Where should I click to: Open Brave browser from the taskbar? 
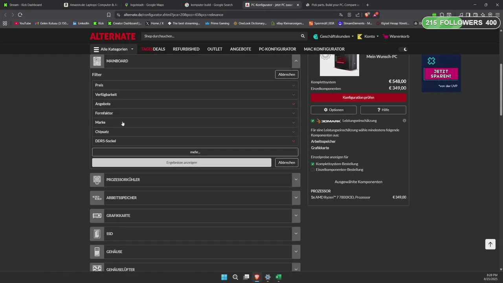(257, 277)
